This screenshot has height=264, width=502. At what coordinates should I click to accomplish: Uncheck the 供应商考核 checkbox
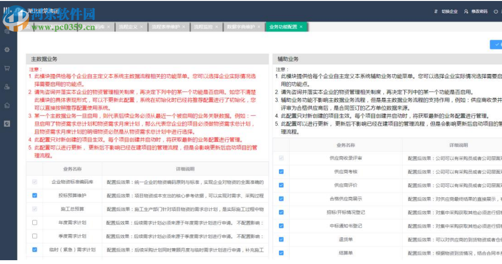281,172
